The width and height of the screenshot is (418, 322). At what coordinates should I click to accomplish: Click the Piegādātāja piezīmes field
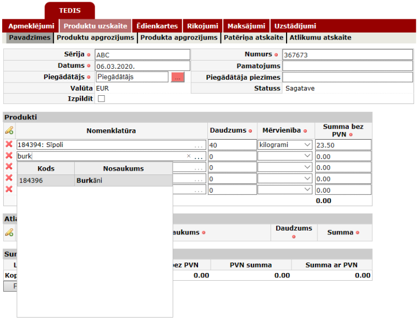coord(348,77)
